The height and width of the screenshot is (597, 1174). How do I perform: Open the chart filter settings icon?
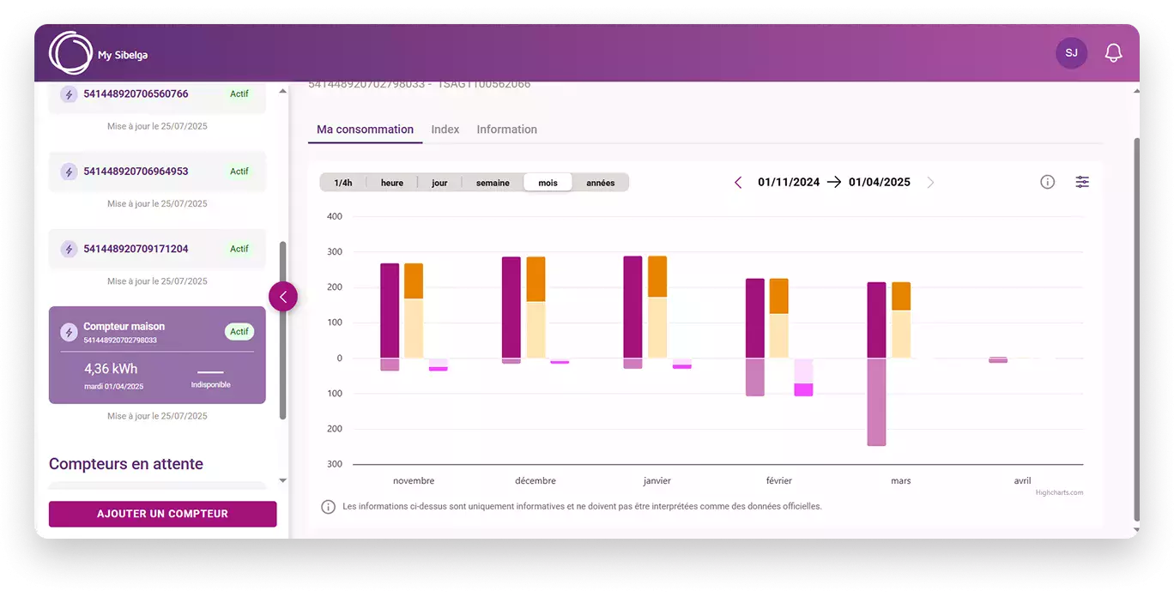click(1082, 182)
